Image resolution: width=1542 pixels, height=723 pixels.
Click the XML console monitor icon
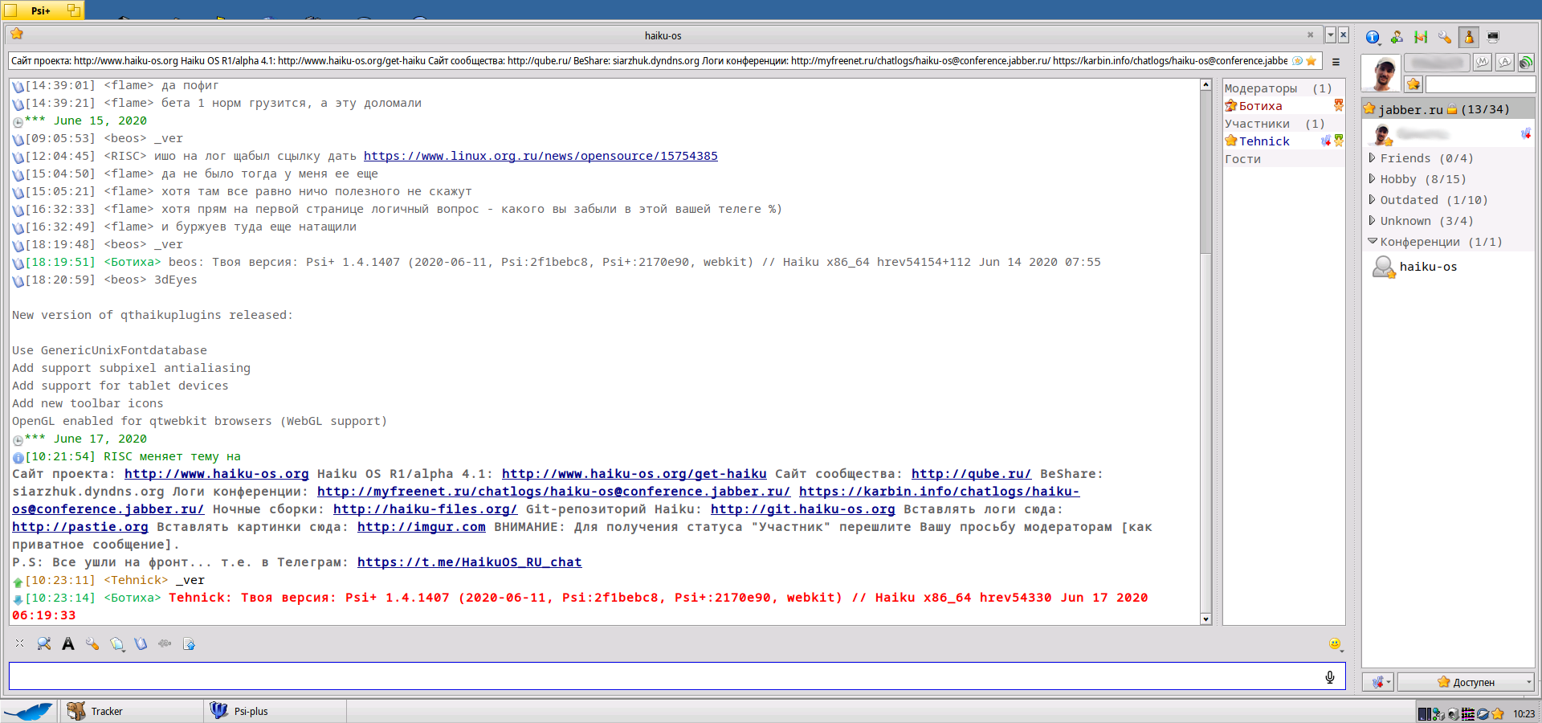tap(1493, 37)
